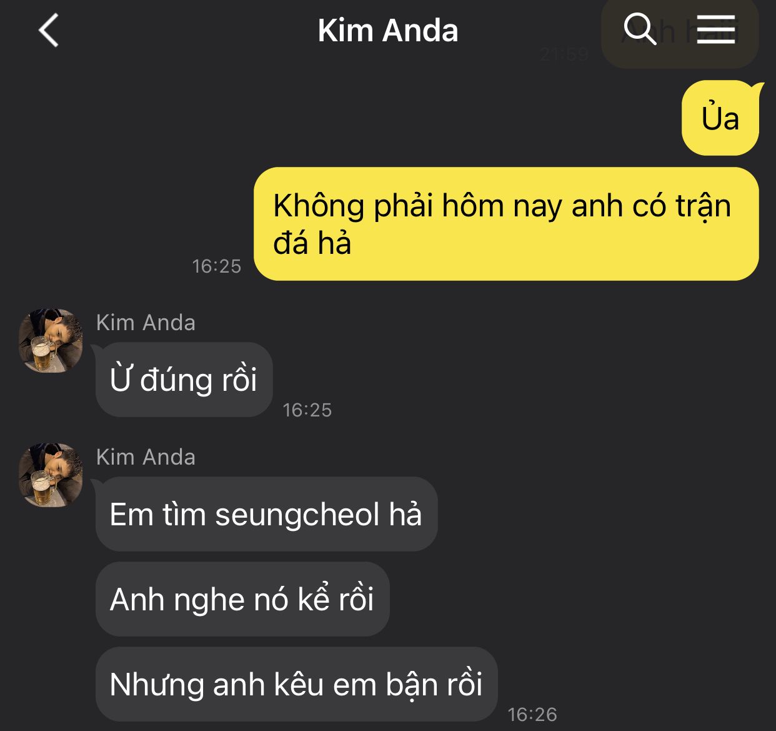The height and width of the screenshot is (731, 776).
Task: Tap the 'Không phải hôm nay anh có trận đá hả' bubble
Action: pyautogui.click(x=507, y=224)
